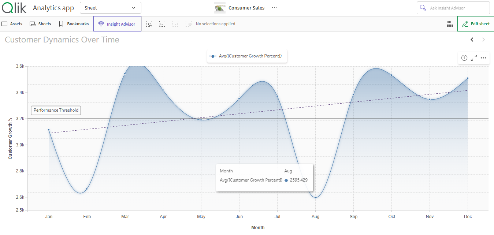
Task: Select the Avg Customer Growth Percent legend
Action: [247, 56]
